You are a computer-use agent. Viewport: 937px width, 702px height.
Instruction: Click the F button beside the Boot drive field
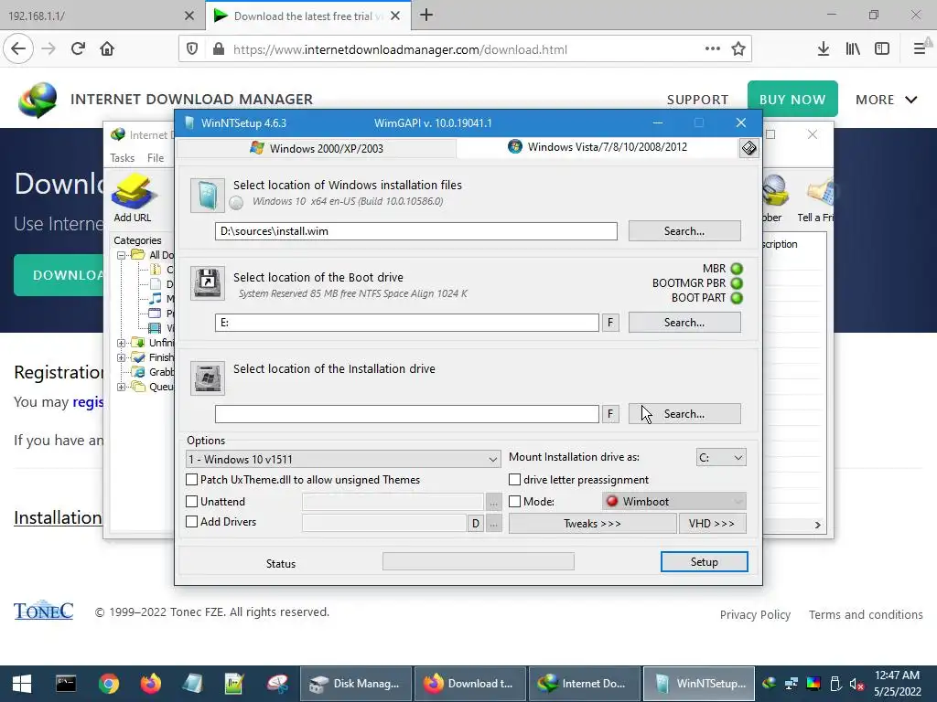coord(610,323)
